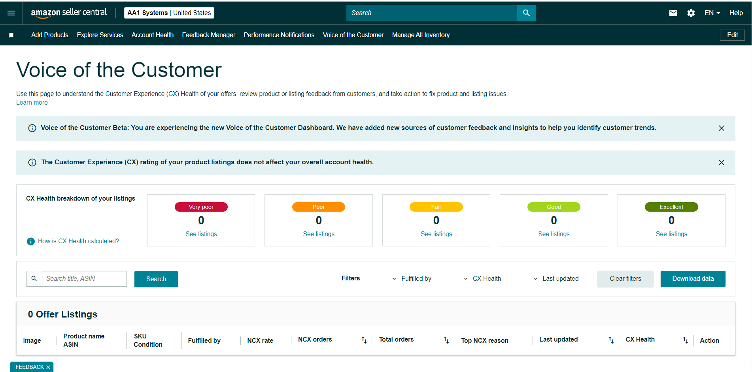Dismiss the Voice of the Customer Beta banner

point(721,128)
